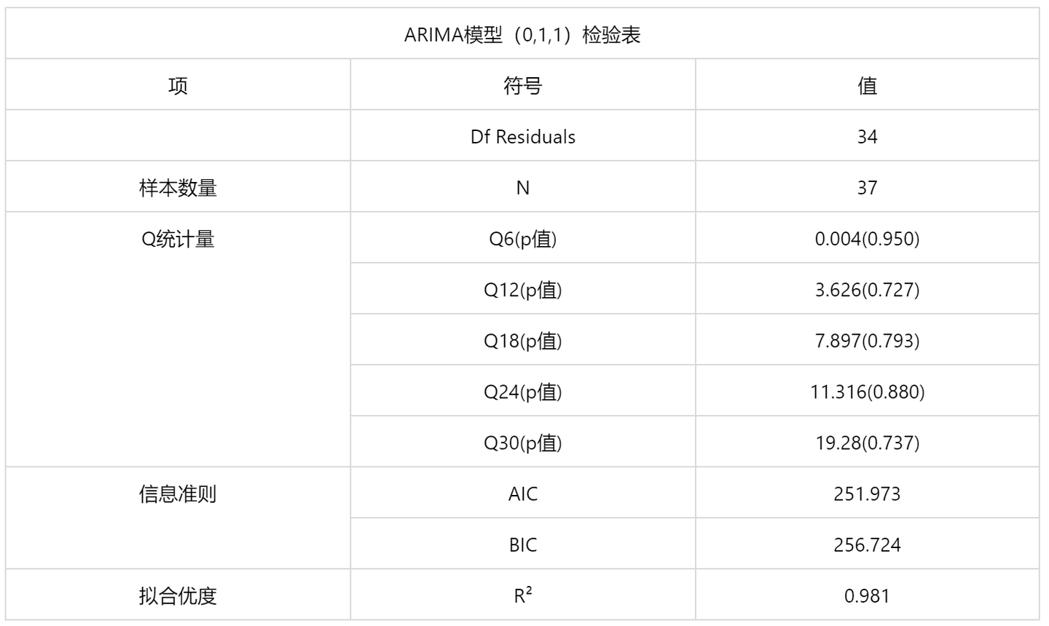Click the sample size value 37
Screen dimensions: 1049x626
(867, 188)
